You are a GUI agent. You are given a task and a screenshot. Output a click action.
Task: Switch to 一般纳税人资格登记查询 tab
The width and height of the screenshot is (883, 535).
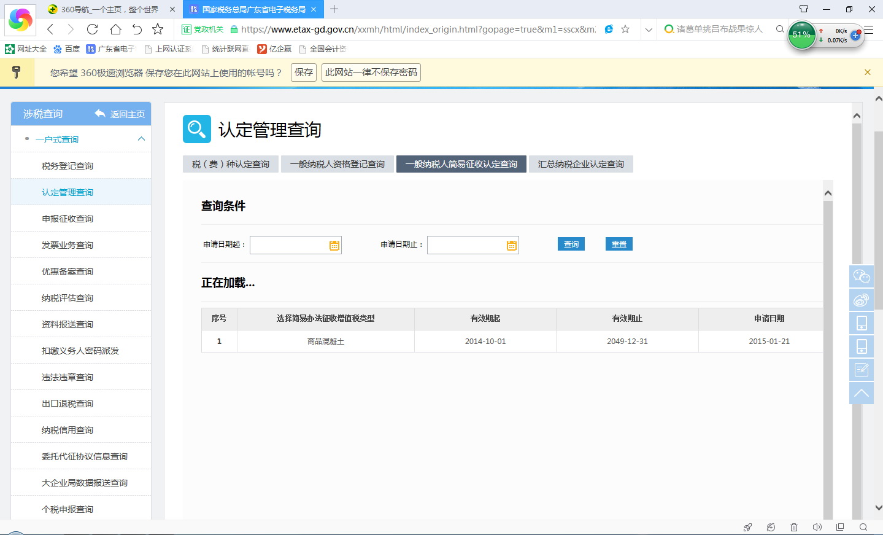point(337,164)
